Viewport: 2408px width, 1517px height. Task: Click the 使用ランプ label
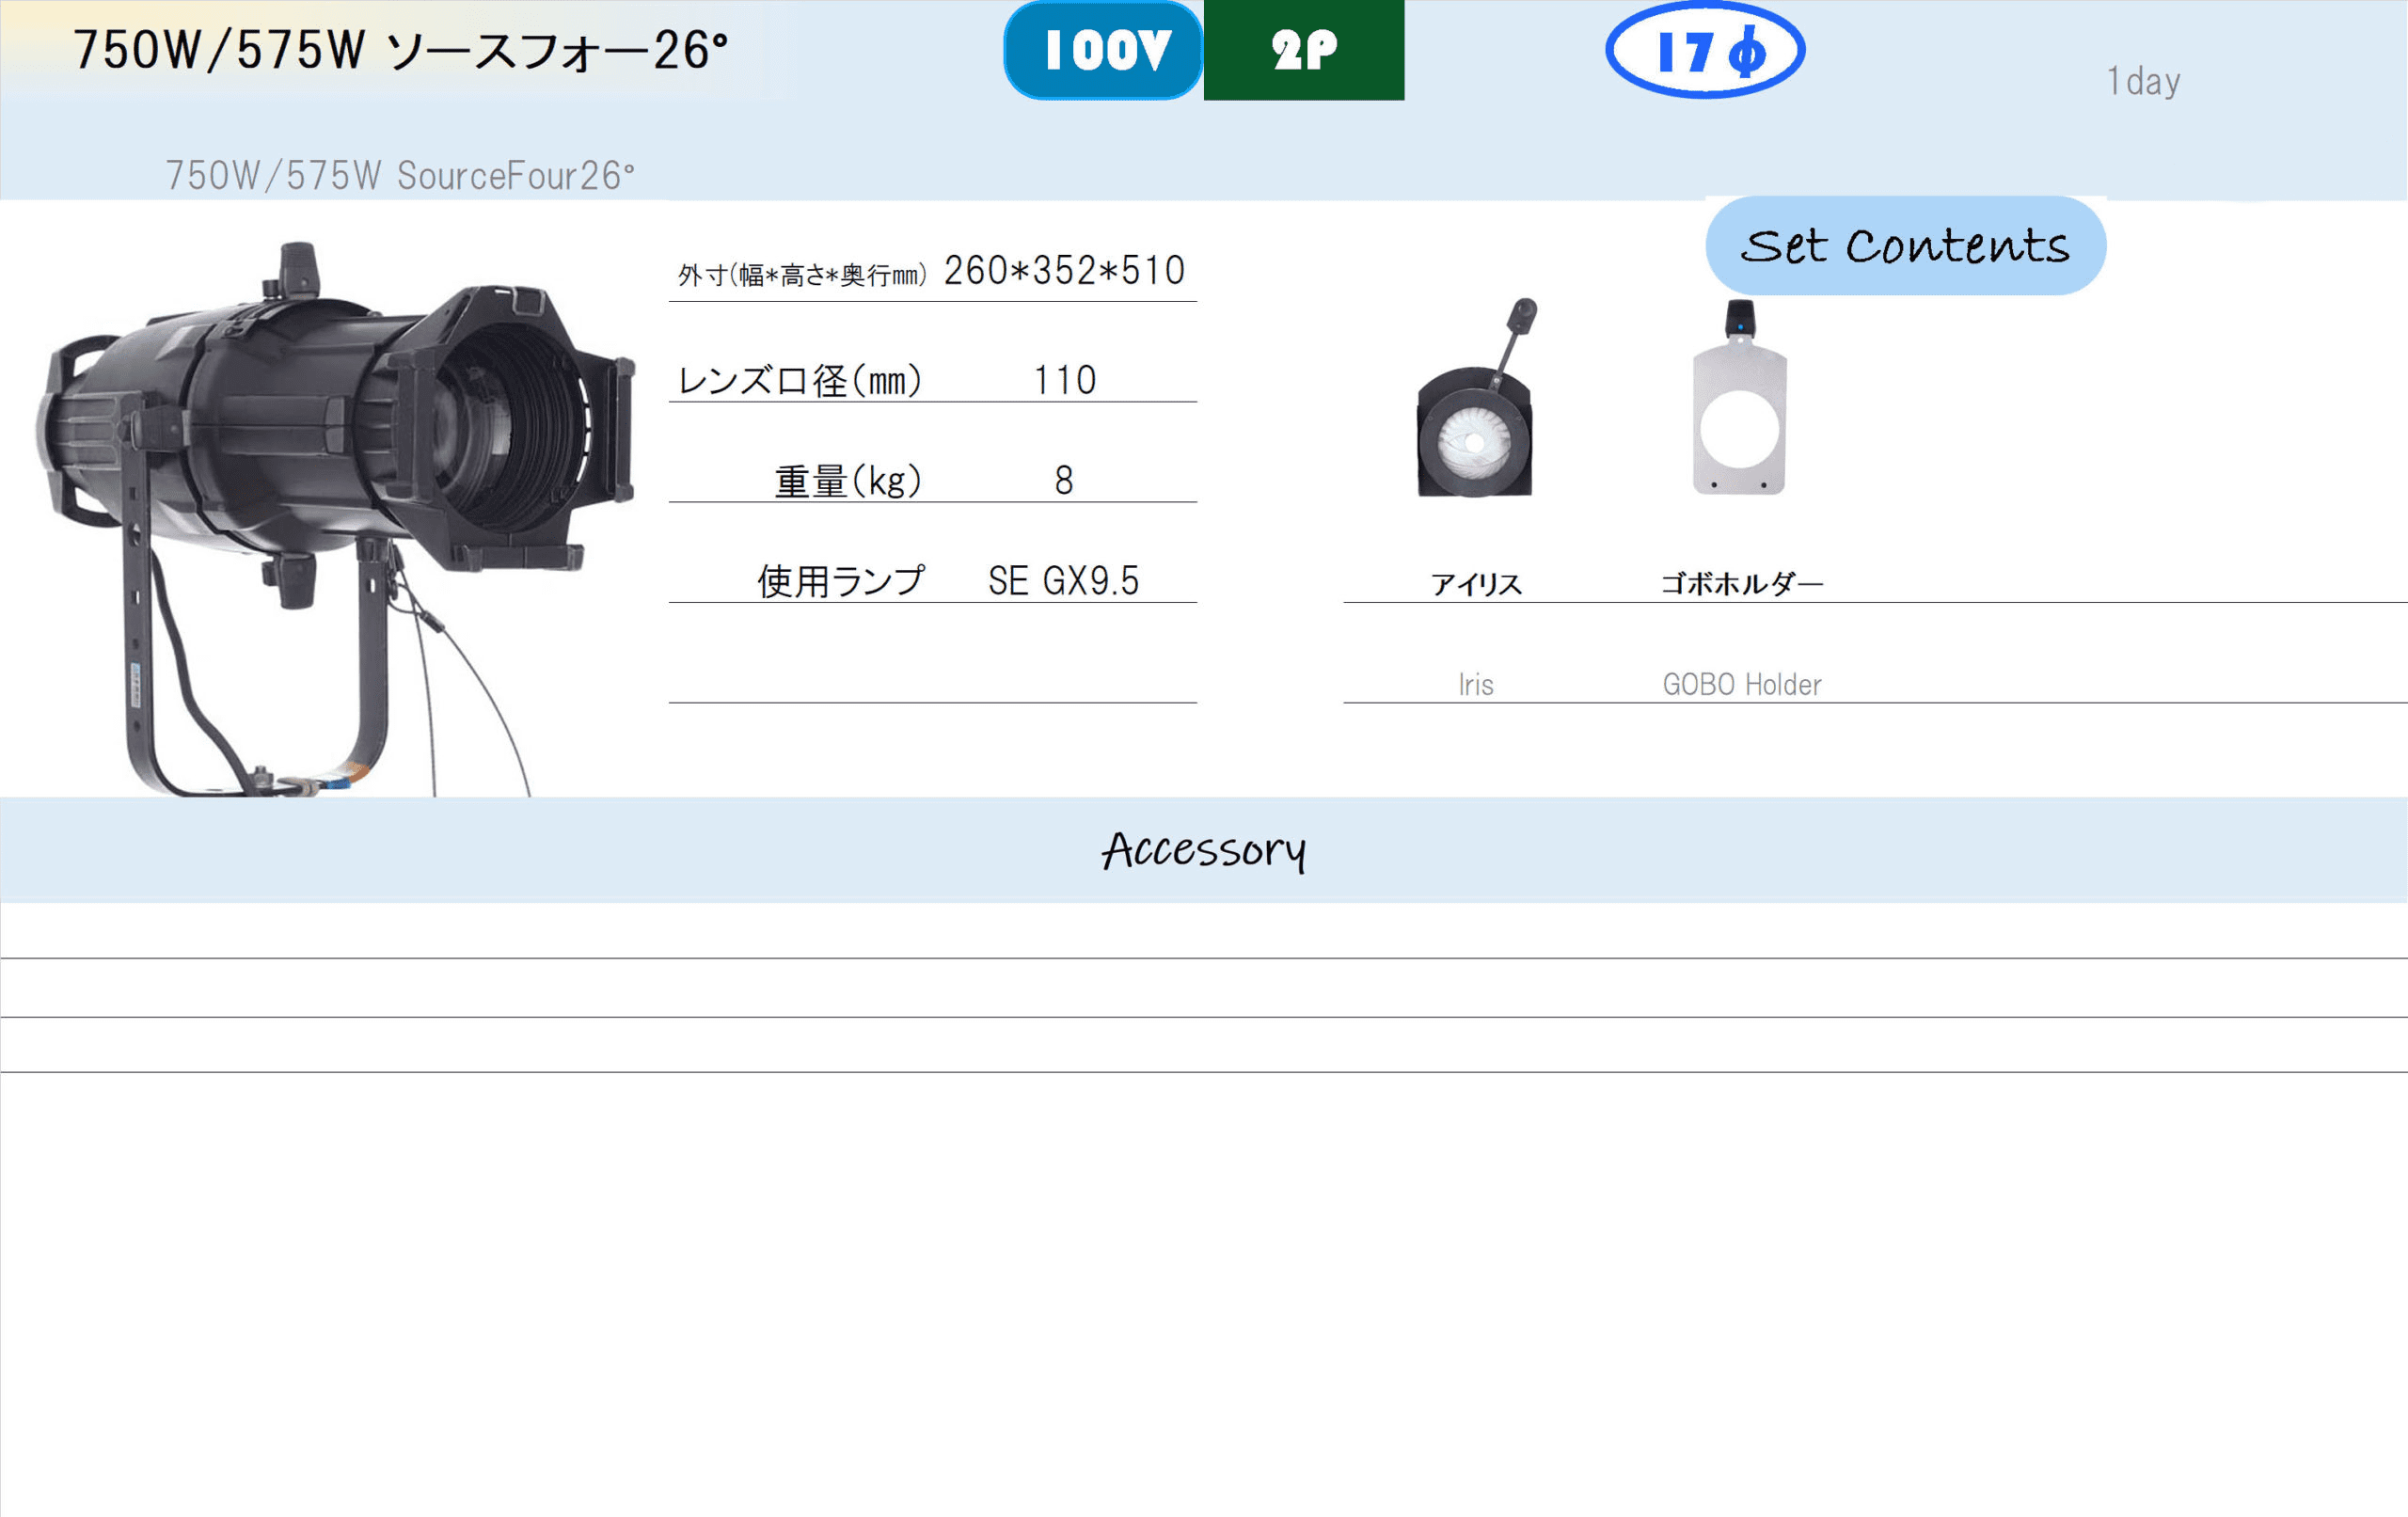[x=841, y=581]
